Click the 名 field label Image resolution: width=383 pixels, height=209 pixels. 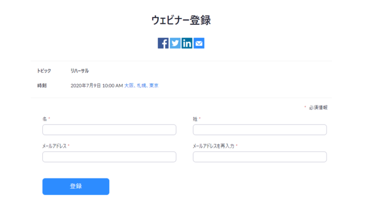[45, 119]
